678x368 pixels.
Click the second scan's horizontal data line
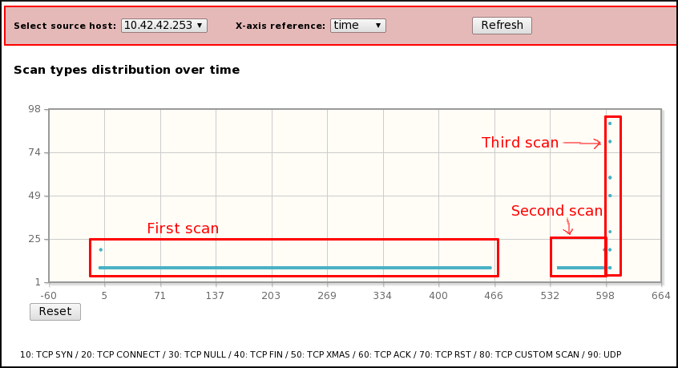point(580,268)
